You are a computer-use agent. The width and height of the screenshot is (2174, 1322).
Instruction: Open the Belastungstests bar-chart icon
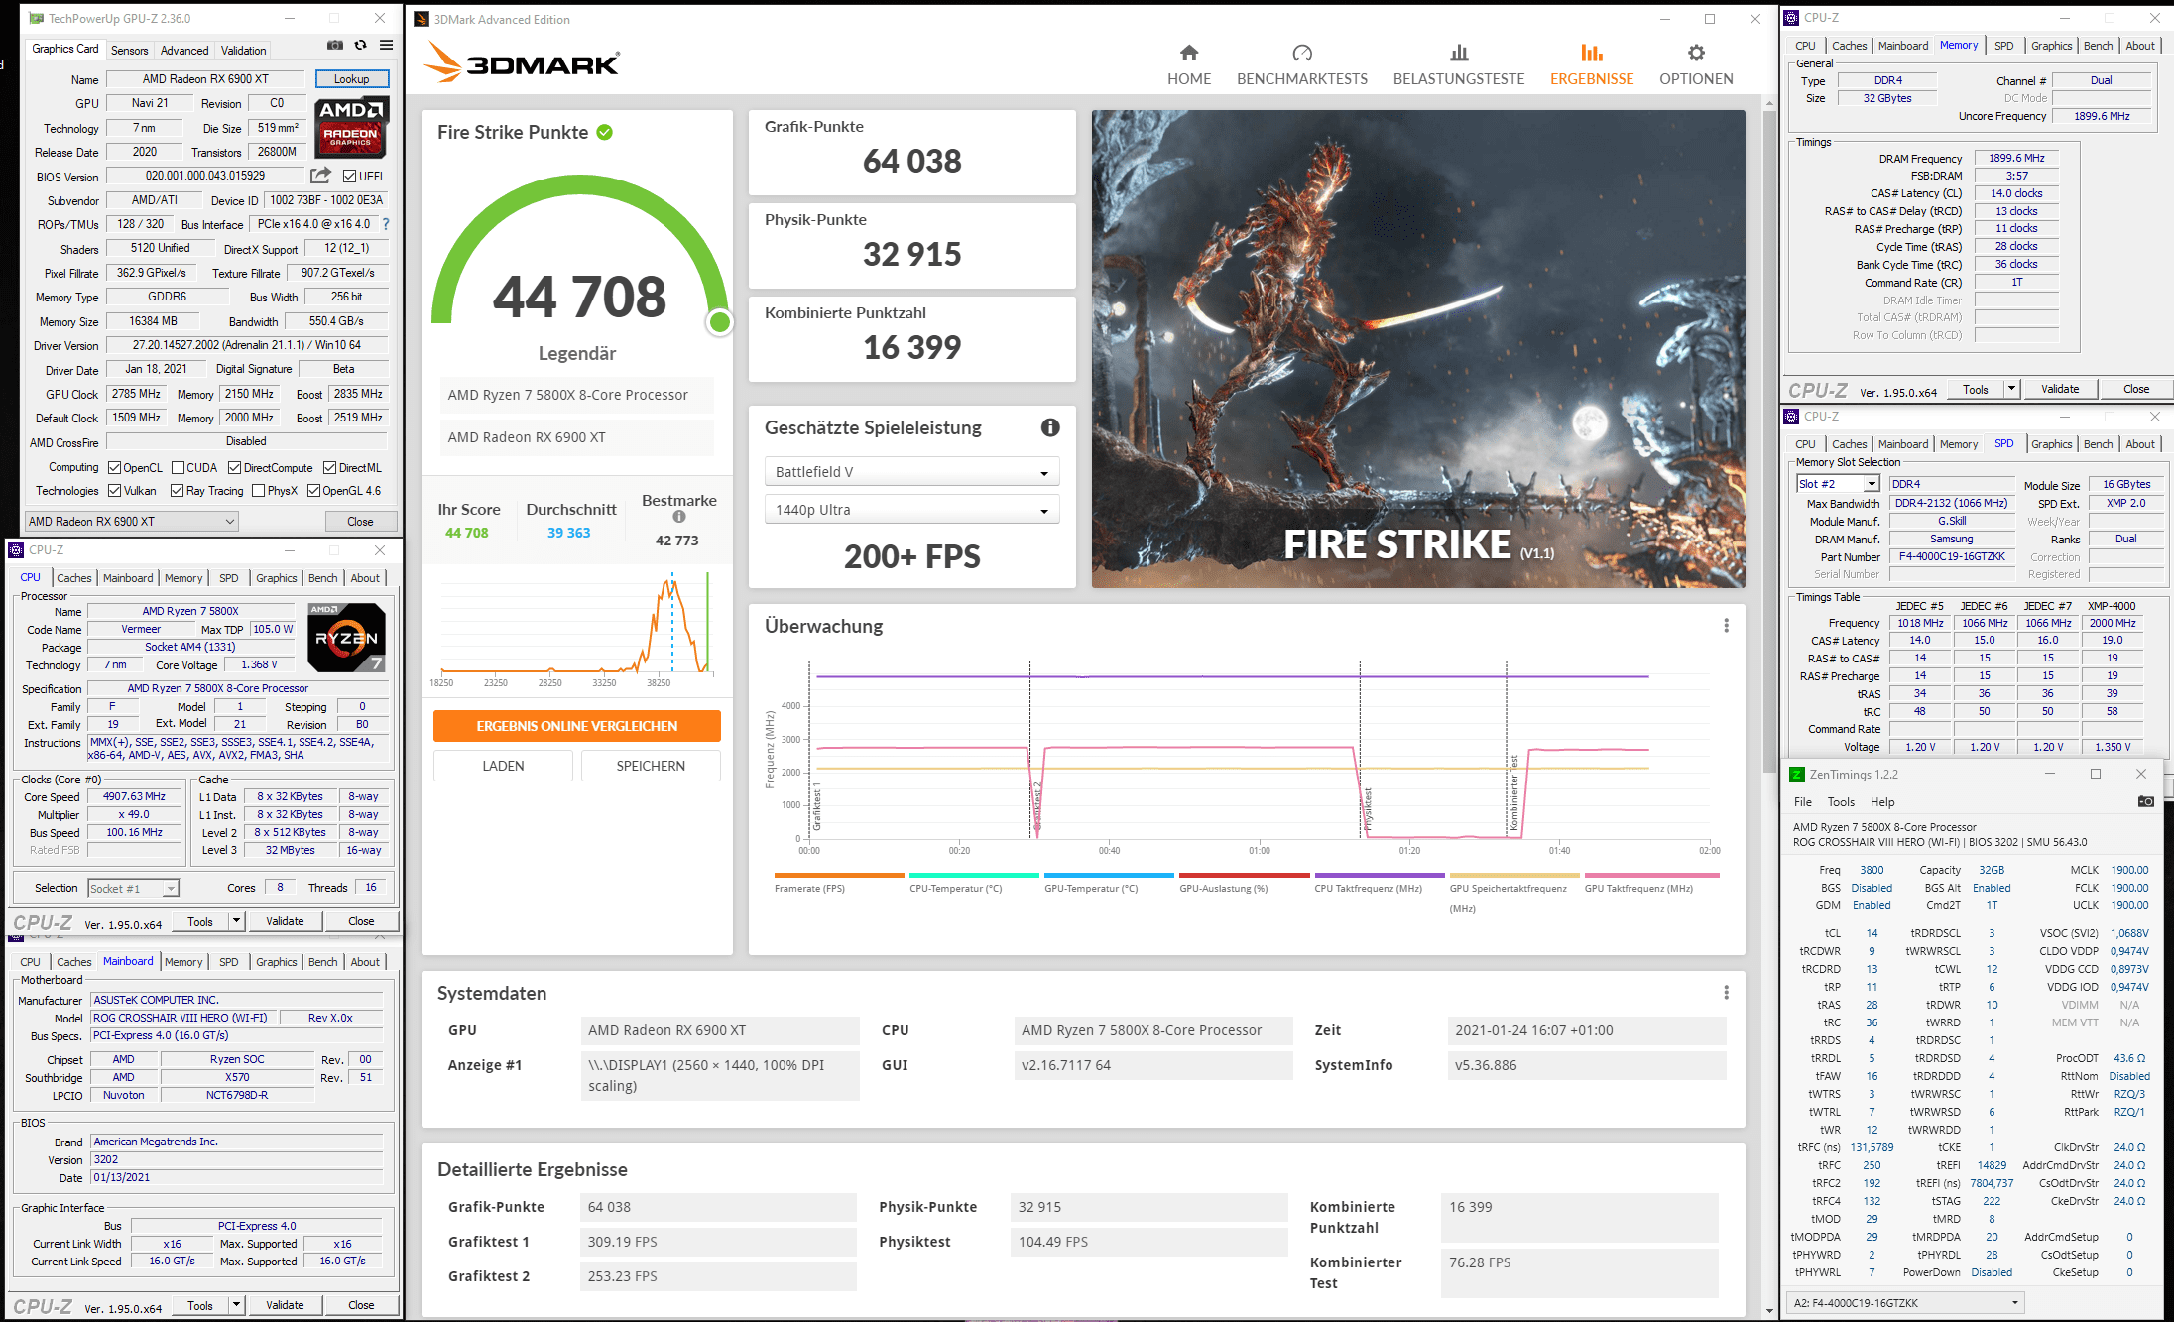pos(1459,53)
